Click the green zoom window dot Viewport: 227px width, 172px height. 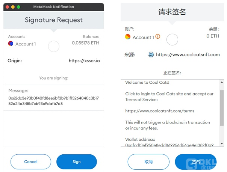(x=18, y=7)
